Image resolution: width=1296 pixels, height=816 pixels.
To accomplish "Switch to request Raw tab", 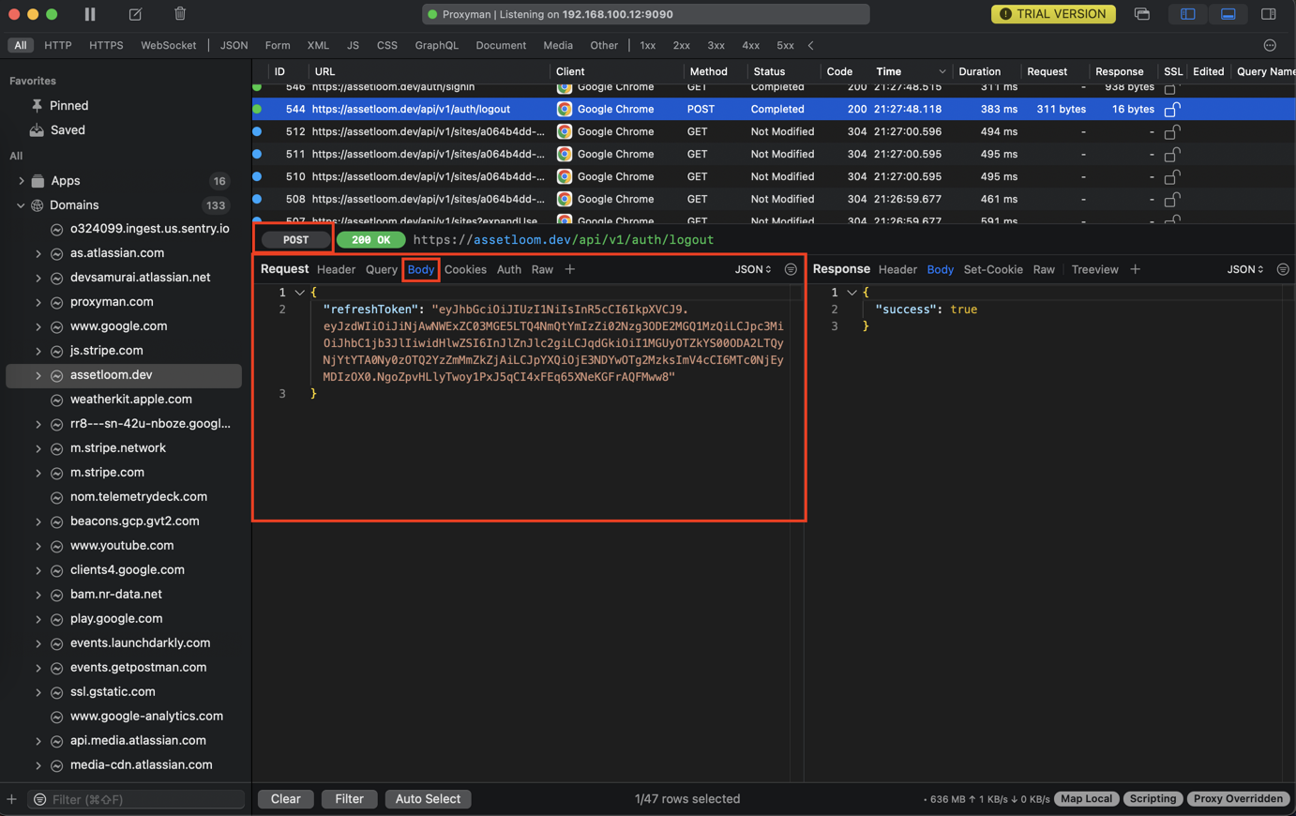I will point(542,269).
